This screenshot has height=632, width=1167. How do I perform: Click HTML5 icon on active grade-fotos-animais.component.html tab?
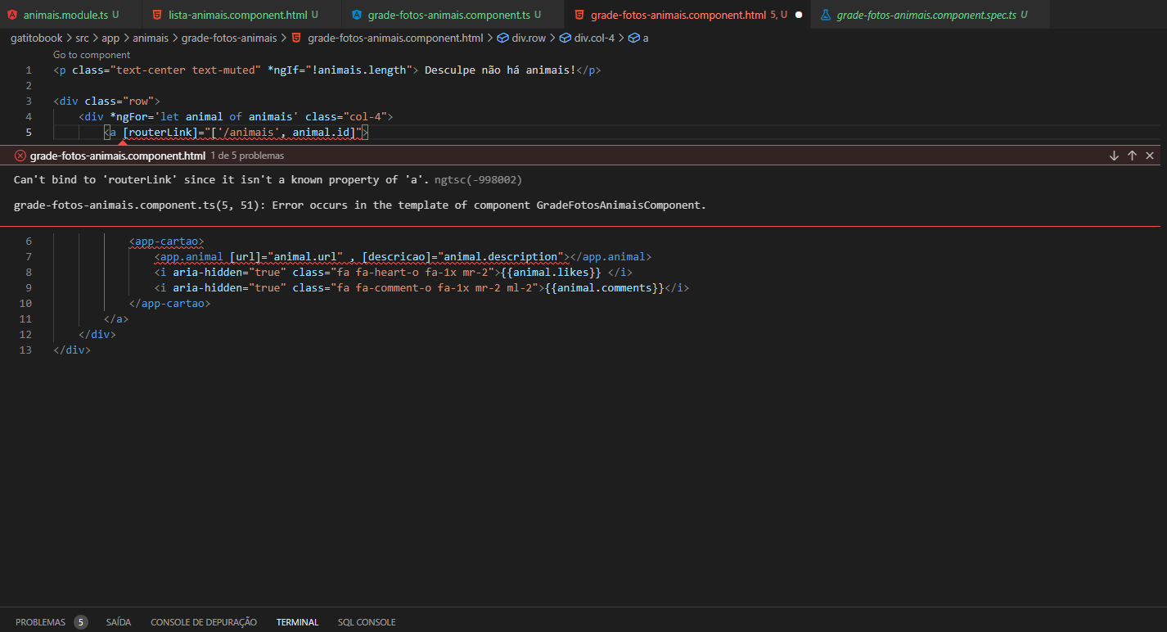pyautogui.click(x=579, y=15)
